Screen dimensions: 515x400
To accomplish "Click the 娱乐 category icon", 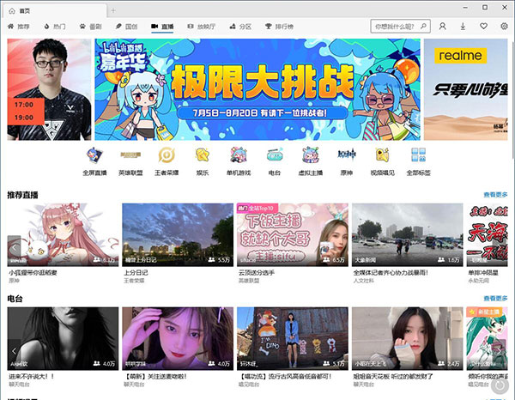I will (x=203, y=155).
